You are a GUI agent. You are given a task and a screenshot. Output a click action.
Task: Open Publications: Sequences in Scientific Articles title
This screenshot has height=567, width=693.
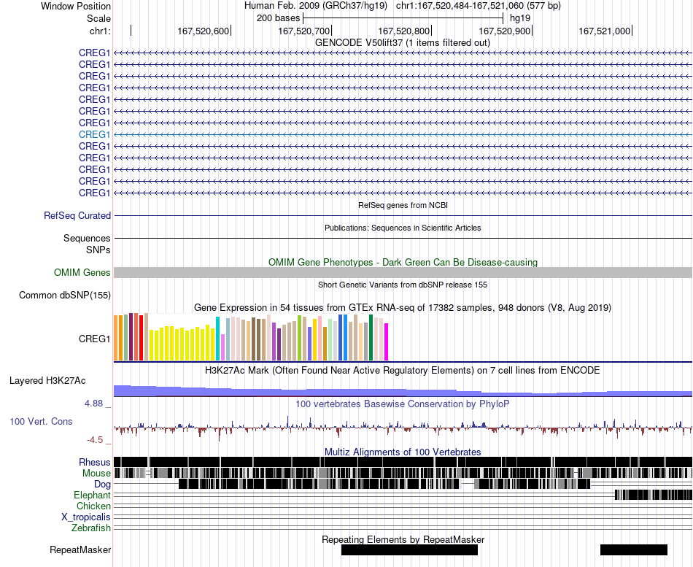coord(403,228)
